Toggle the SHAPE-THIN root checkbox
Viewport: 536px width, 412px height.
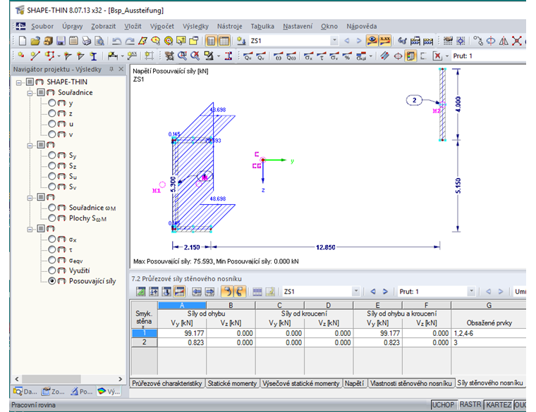click(x=30, y=82)
